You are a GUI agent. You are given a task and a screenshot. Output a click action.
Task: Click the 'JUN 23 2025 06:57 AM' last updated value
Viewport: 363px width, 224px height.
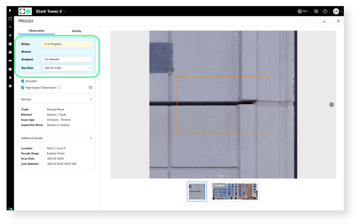pos(61,164)
